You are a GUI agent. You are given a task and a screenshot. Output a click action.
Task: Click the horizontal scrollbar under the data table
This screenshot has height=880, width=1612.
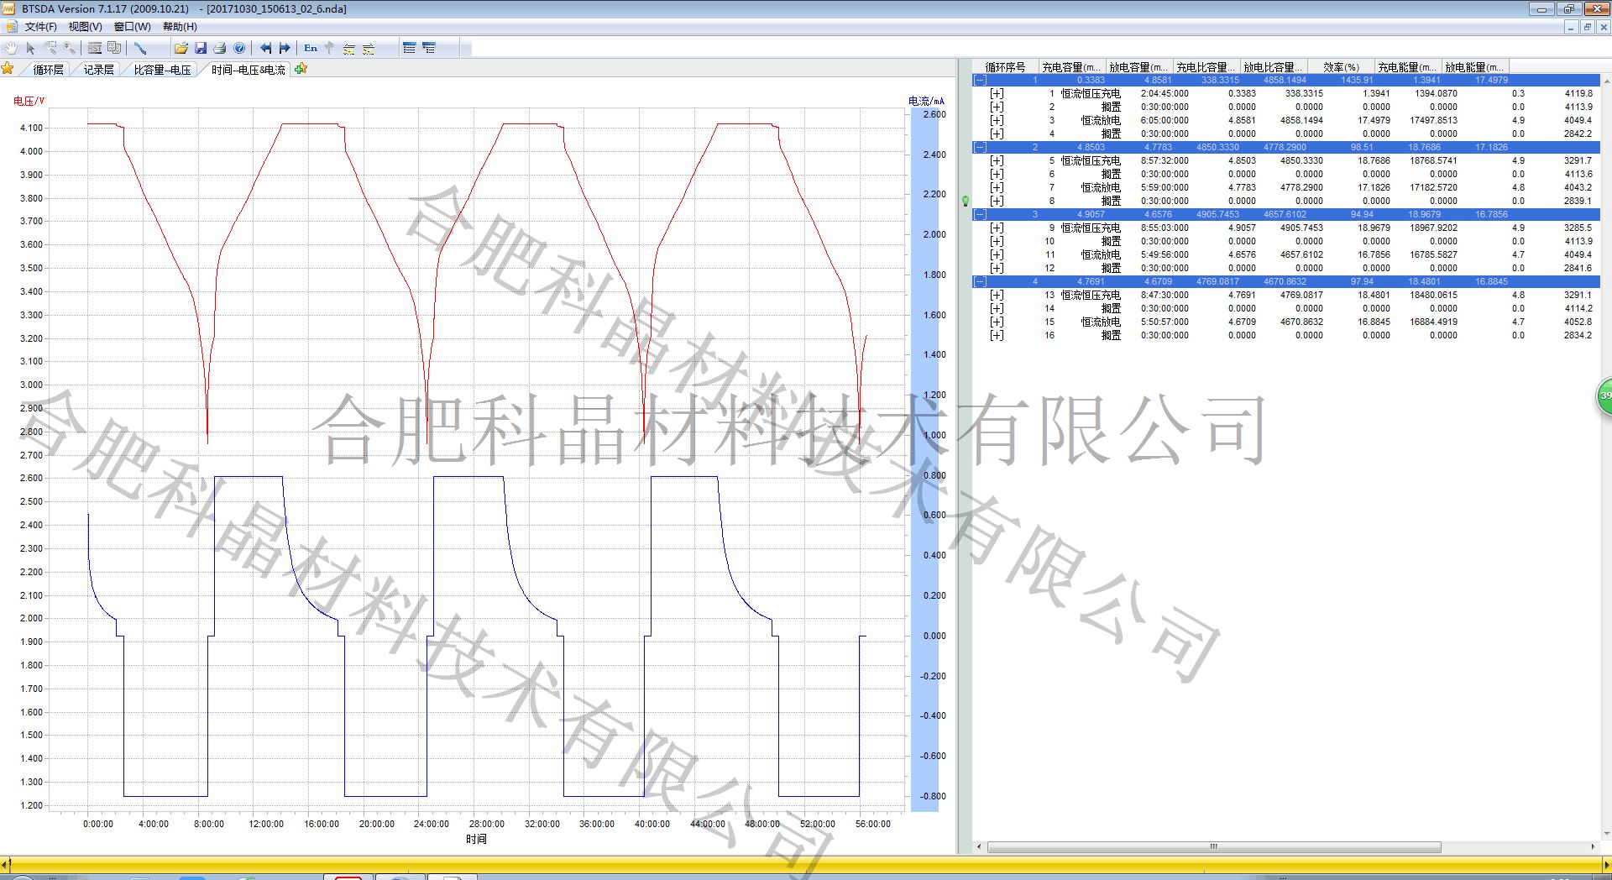[1213, 846]
